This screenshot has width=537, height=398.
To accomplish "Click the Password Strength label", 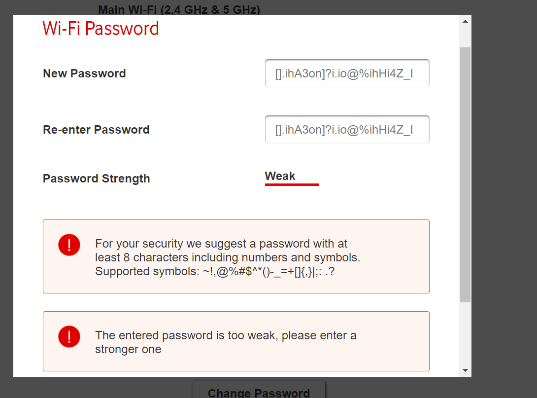I will pyautogui.click(x=96, y=179).
